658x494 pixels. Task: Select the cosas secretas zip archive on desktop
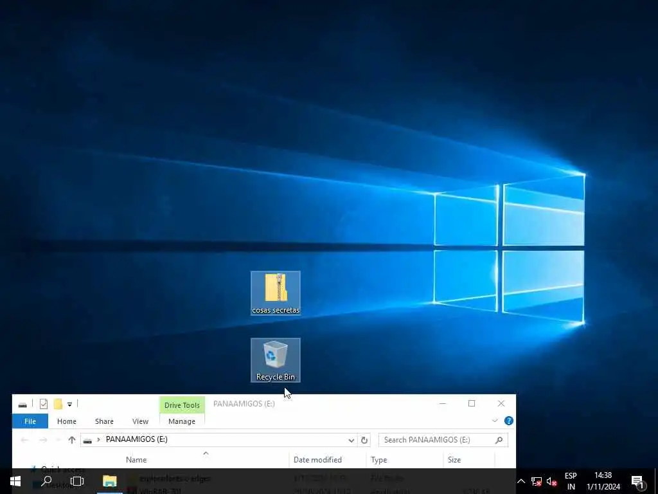275,293
